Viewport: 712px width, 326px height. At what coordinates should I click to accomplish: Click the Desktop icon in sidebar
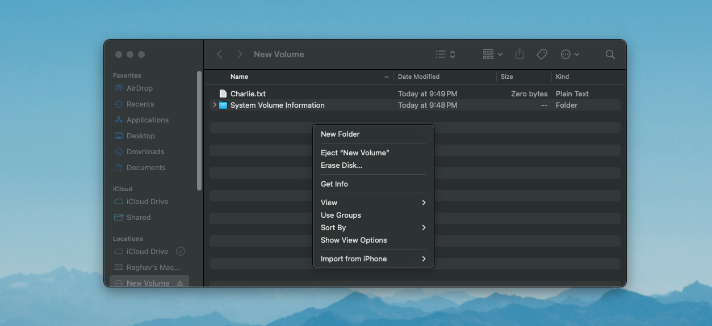point(119,136)
